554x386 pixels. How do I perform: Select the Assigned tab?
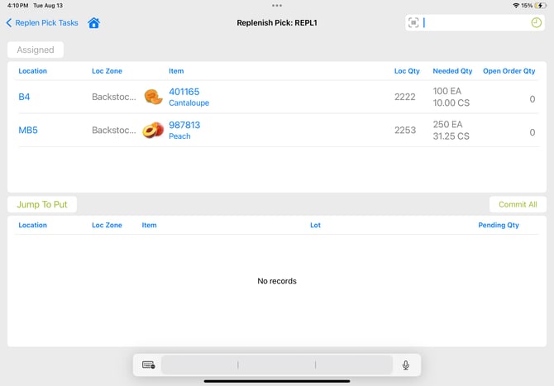click(x=36, y=50)
